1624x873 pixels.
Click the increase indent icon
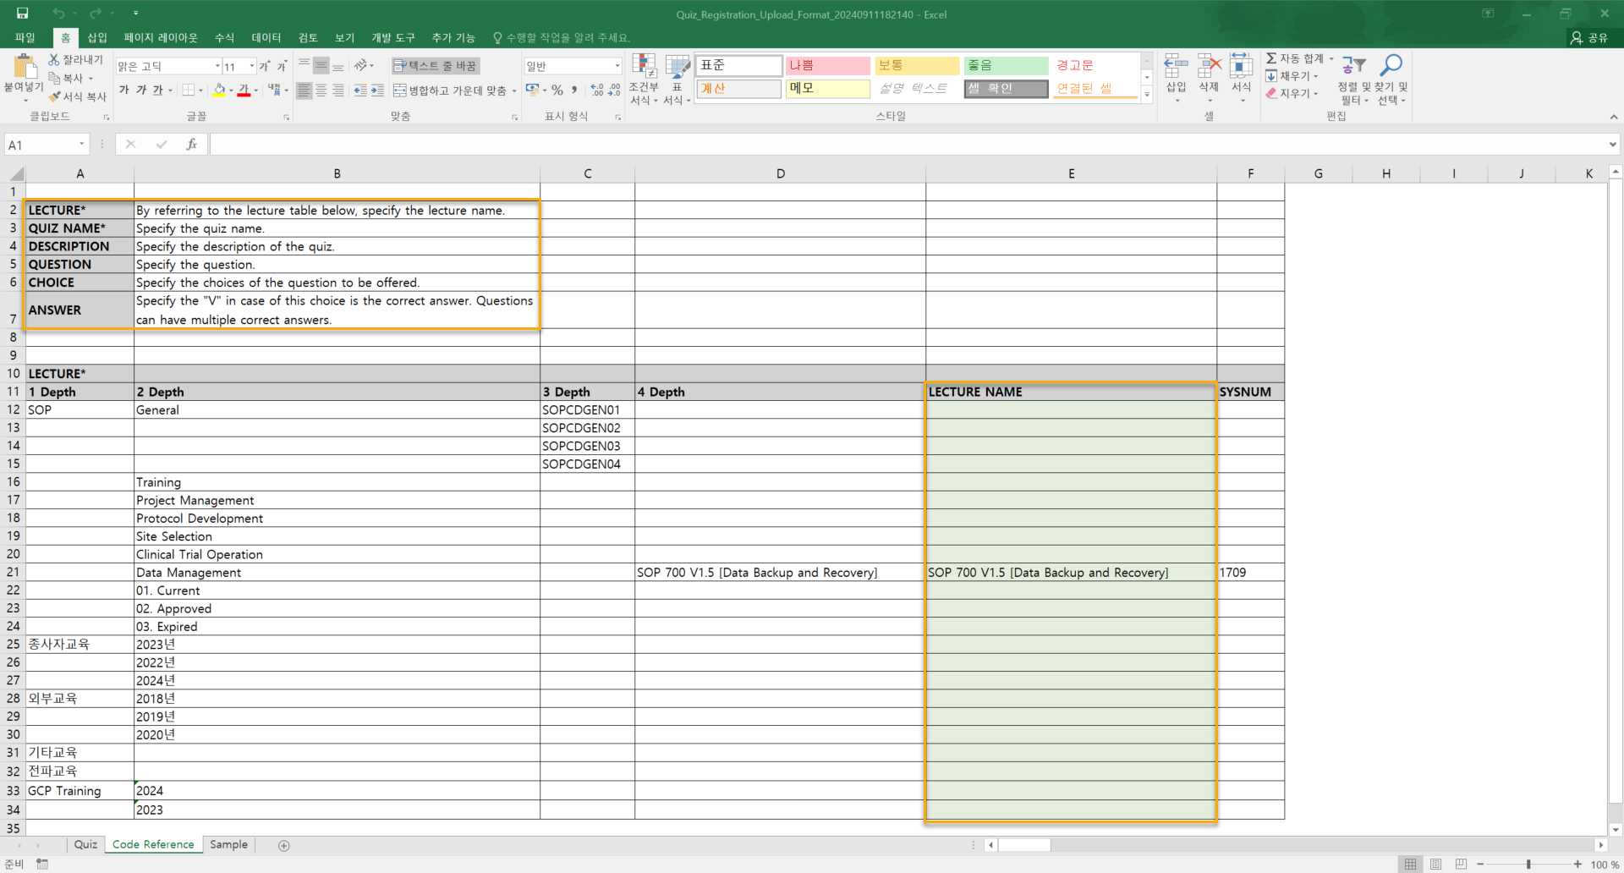[x=377, y=91]
